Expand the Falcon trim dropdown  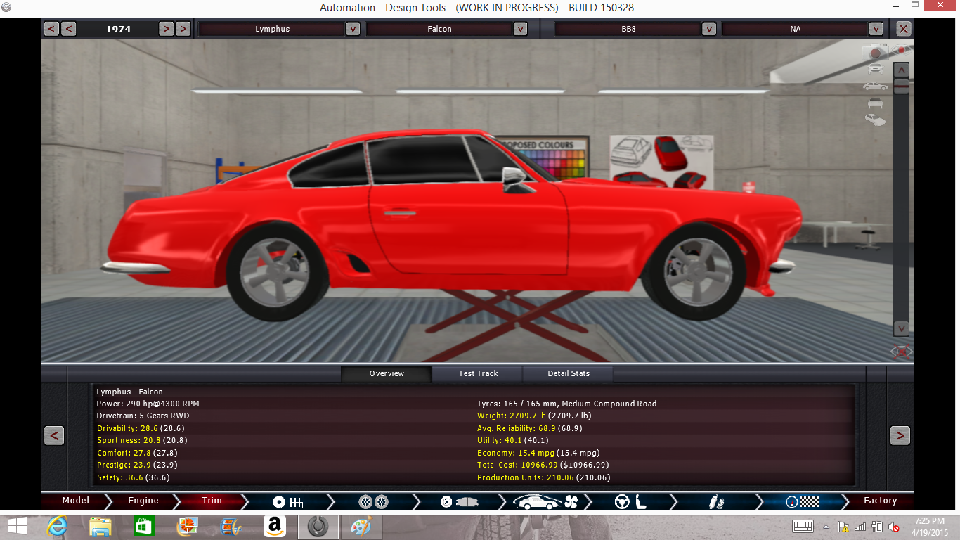click(x=520, y=29)
